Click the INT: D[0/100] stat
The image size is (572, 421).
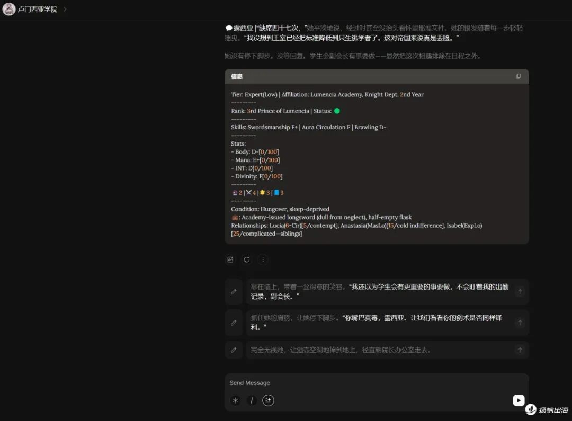pos(252,168)
